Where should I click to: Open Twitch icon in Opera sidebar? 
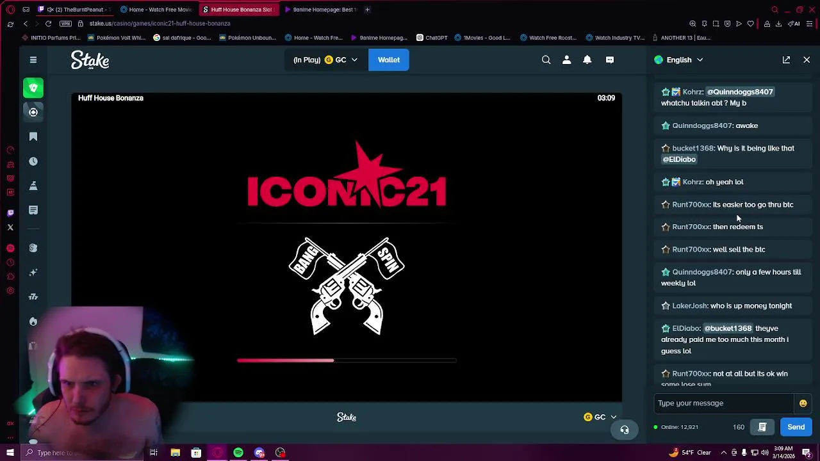tap(10, 213)
